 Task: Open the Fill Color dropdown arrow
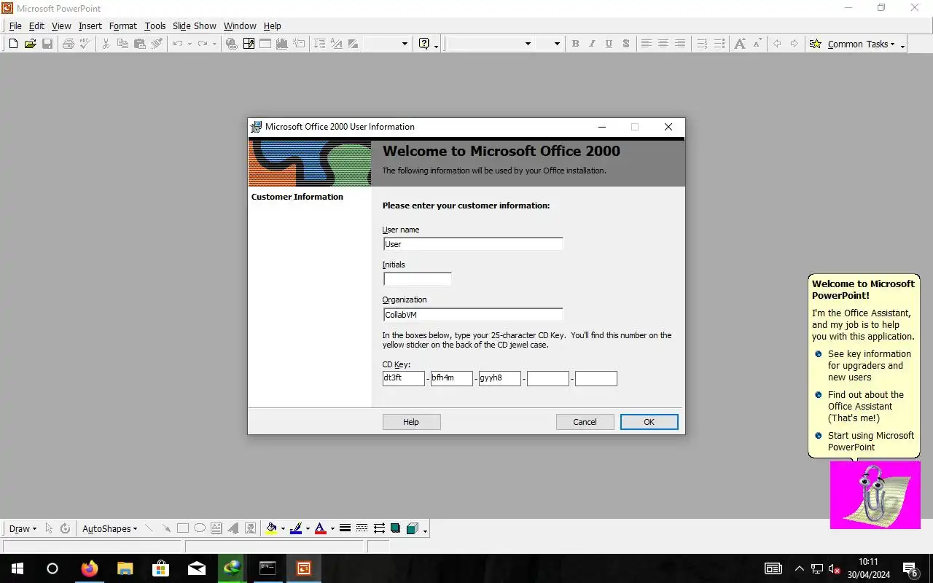tap(283, 528)
